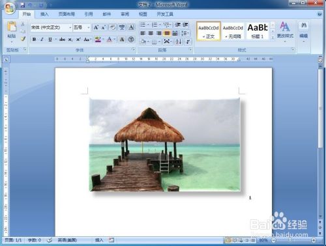Screen dimensions: 326x246
Task: Open the 开发工具 (Developer) tab
Action: pyautogui.click(x=165, y=14)
